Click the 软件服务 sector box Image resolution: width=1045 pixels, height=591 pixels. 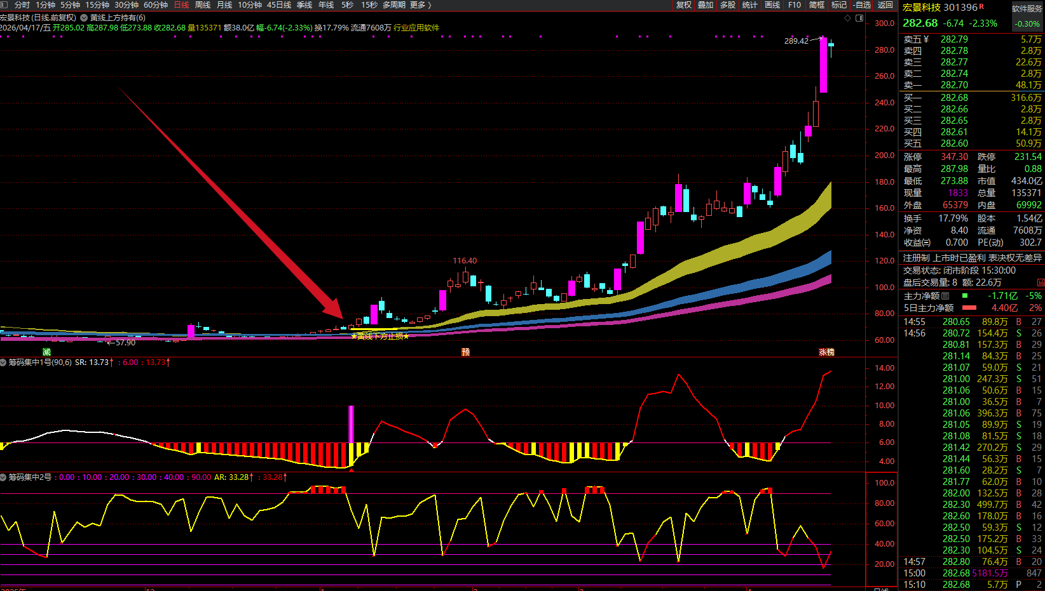1027,9
